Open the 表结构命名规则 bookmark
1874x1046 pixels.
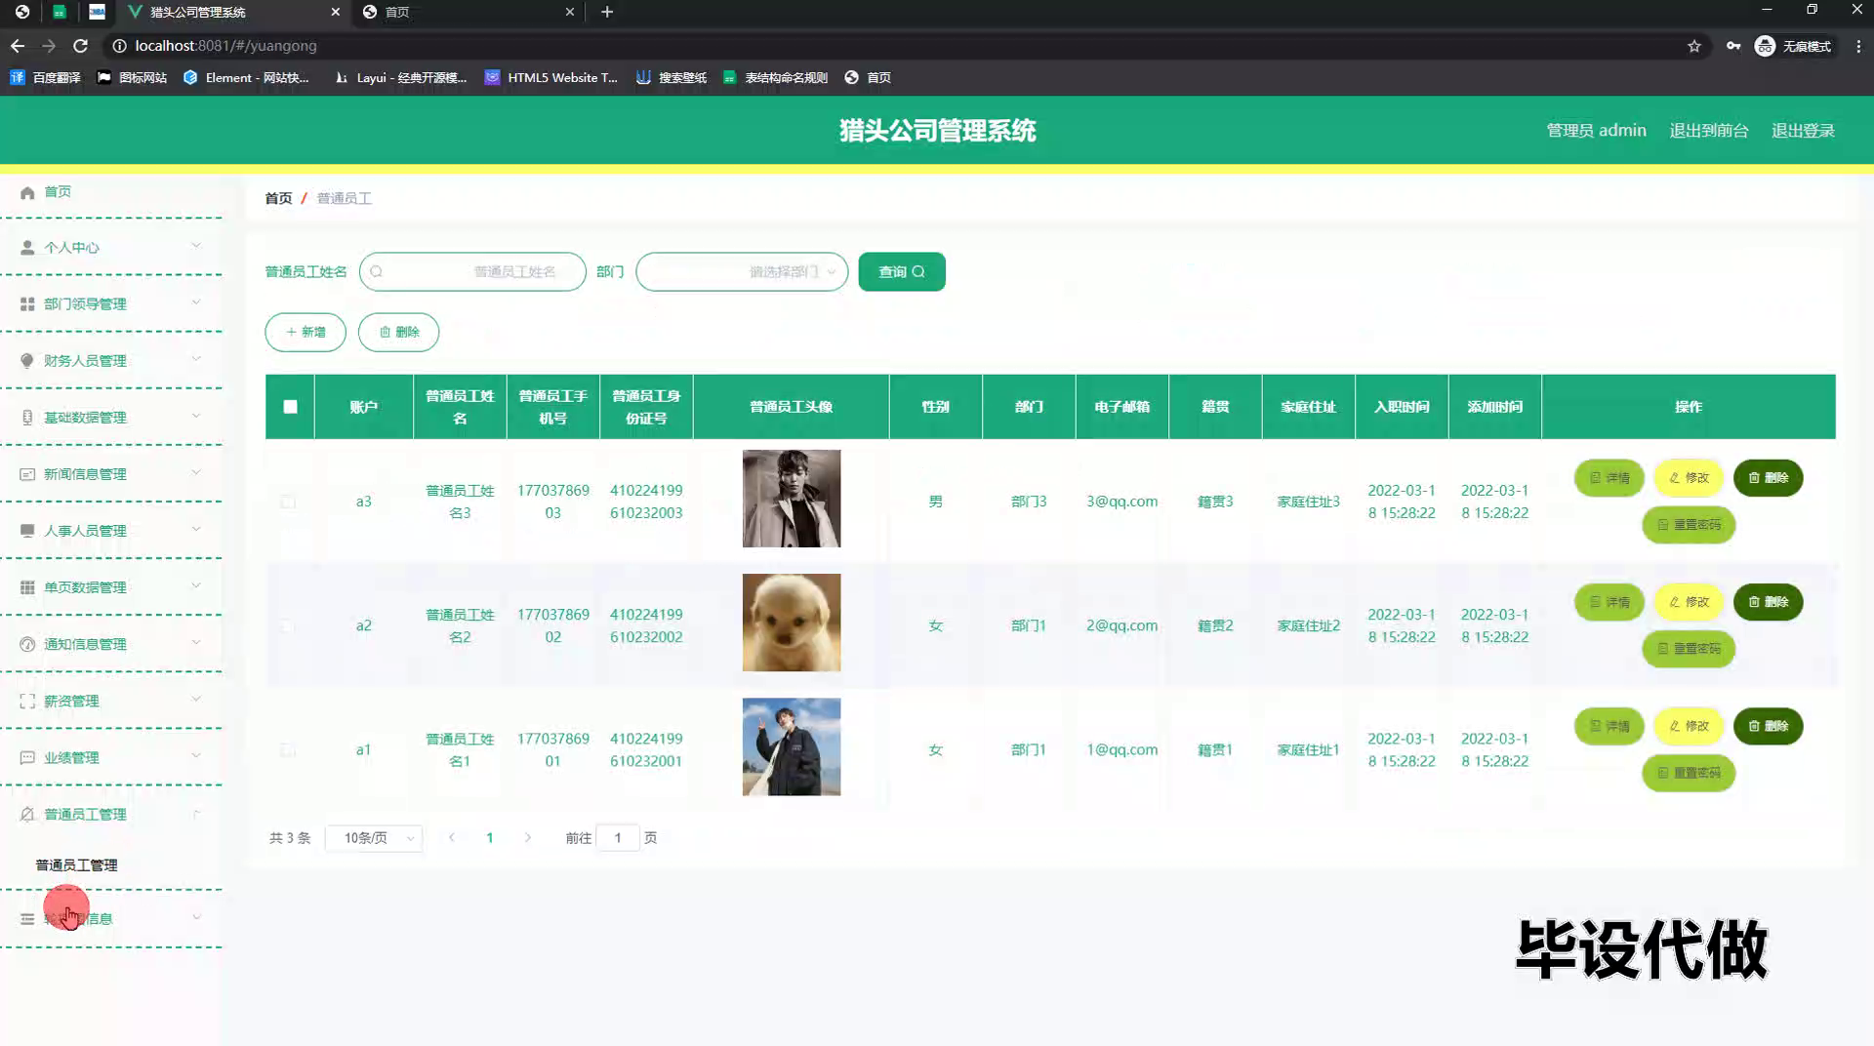click(x=776, y=77)
